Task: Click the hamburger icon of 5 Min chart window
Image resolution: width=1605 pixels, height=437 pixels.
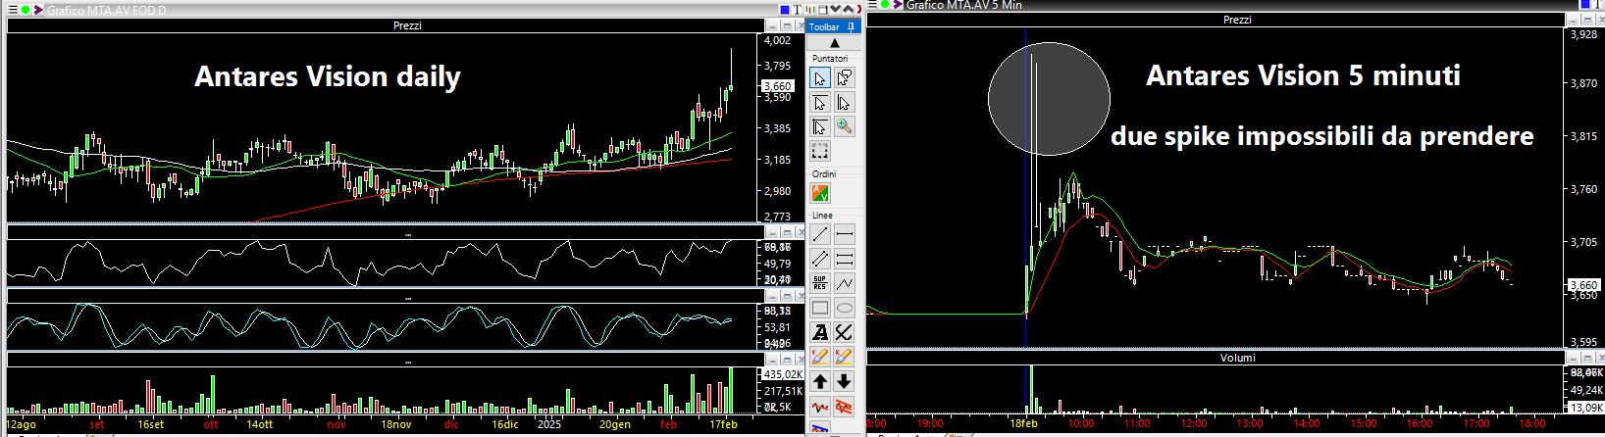Action: 871,4
